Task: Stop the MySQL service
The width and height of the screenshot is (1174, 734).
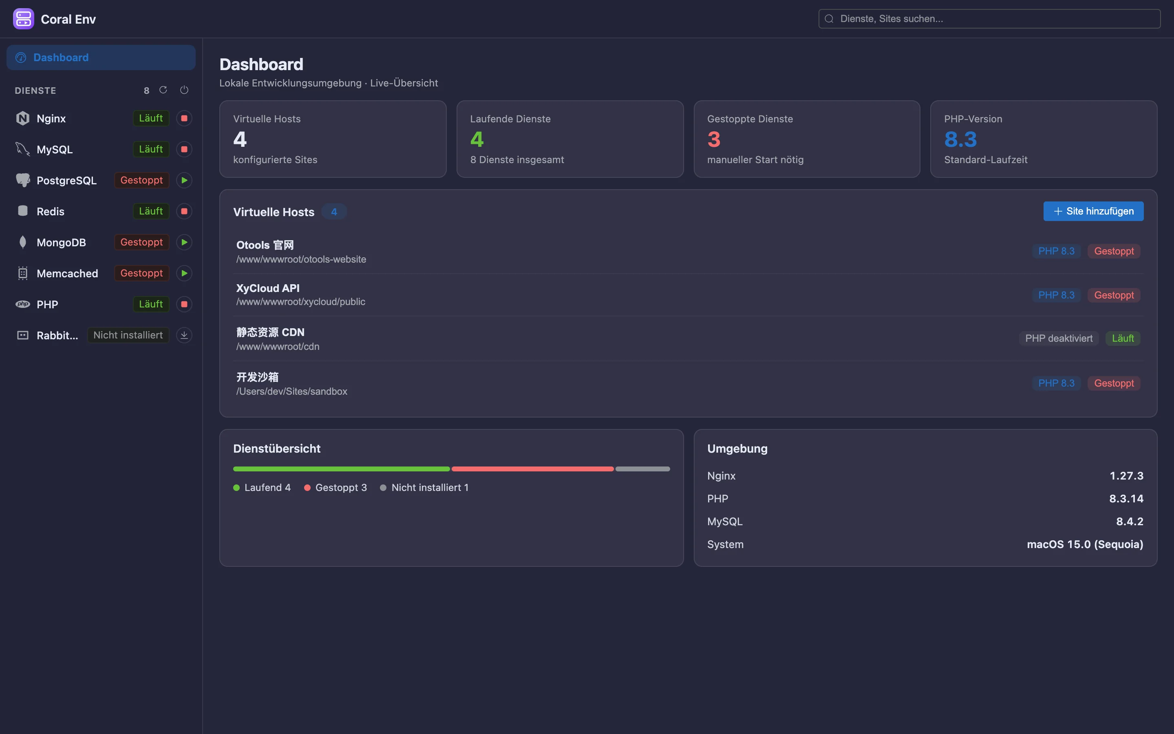Action: click(184, 149)
